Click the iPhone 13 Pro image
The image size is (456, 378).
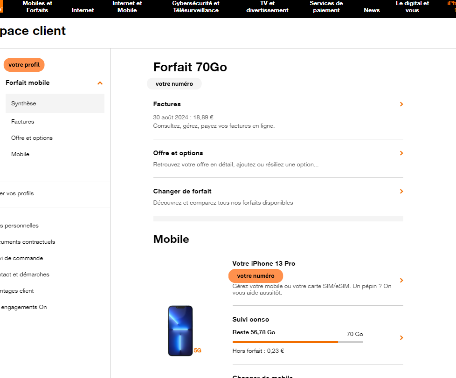tap(180, 330)
